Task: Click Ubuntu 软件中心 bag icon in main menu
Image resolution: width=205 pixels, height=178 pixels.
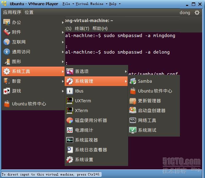Action: coord(7,104)
